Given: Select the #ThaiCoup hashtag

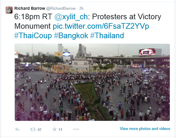Looking at the screenshot, I should tap(33, 36).
